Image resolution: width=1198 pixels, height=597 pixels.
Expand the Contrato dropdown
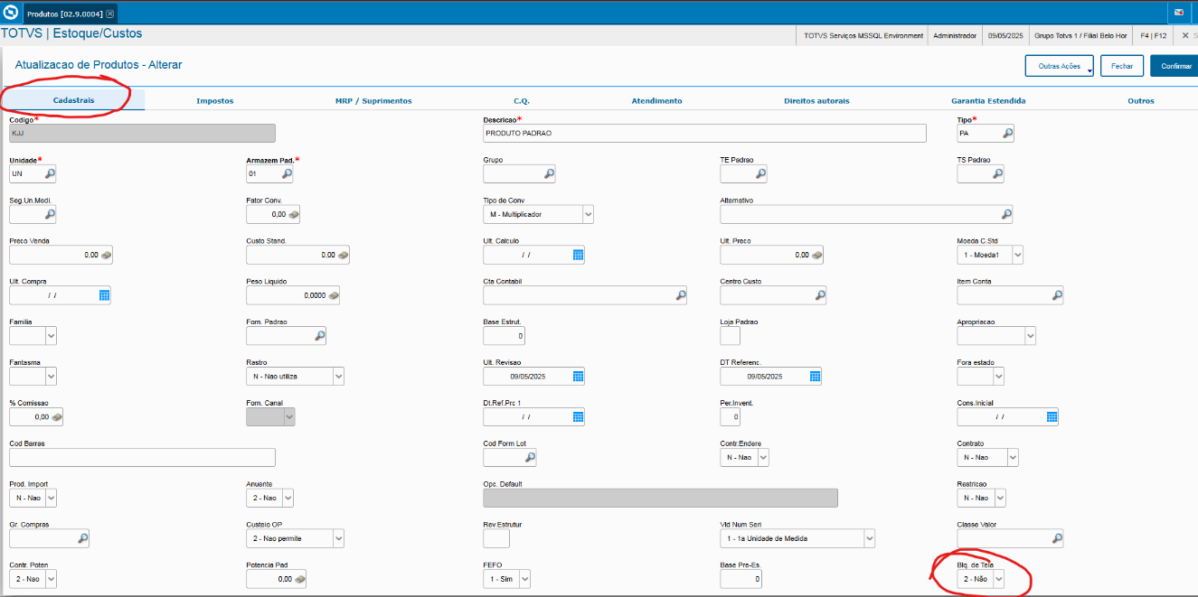[x=1012, y=458]
